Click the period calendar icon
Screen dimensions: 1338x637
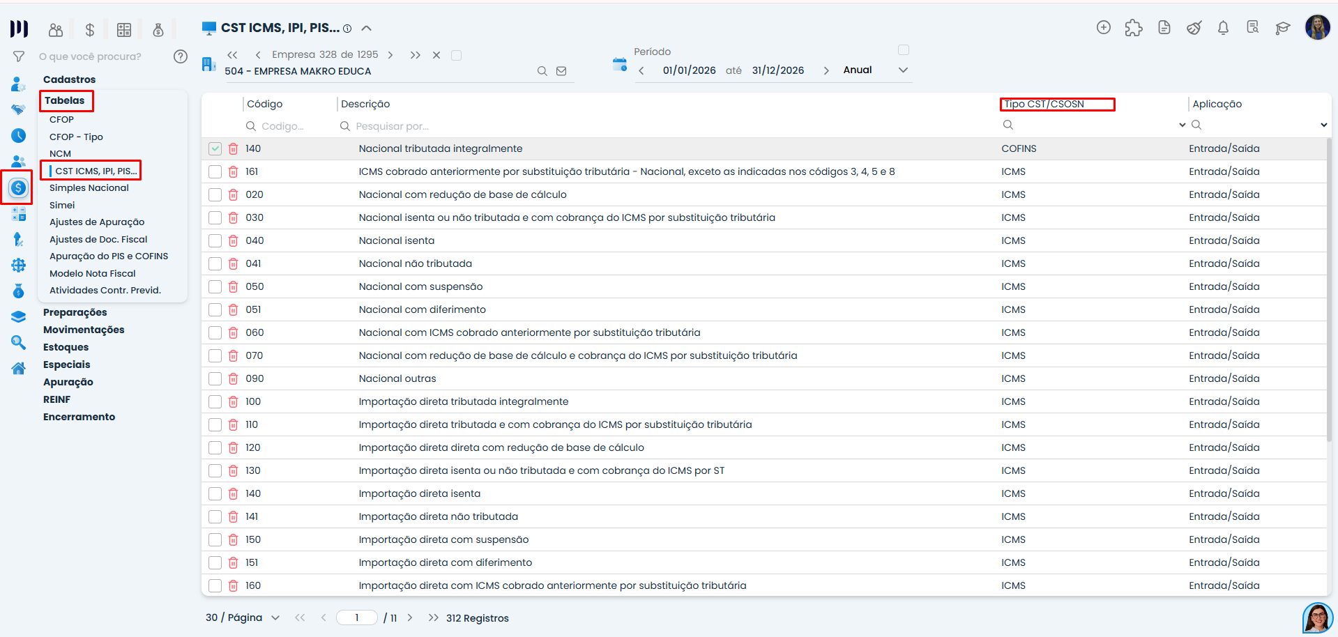coord(619,65)
